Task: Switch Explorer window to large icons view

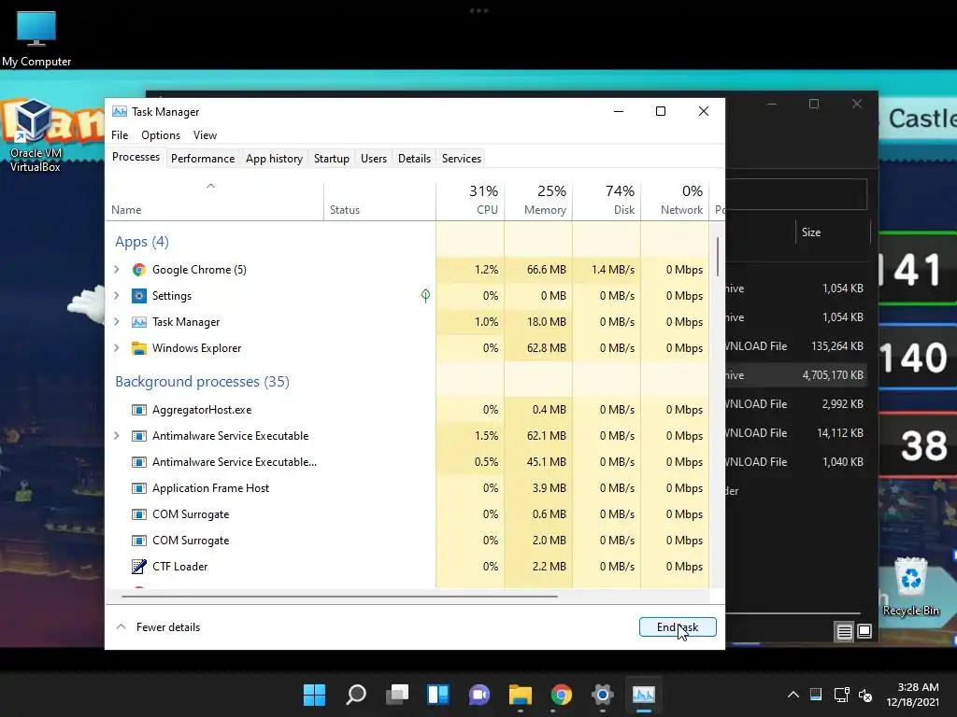Action: (864, 632)
